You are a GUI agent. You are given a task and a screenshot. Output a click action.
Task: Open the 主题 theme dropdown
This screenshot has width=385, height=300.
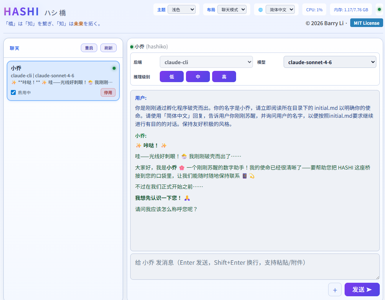pos(182,9)
